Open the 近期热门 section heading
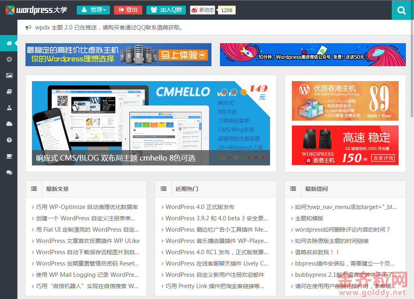 187,189
